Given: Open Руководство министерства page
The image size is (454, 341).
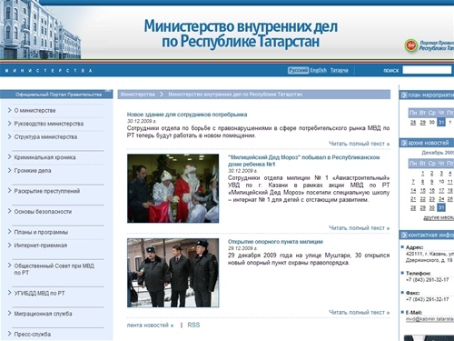Looking at the screenshot, I should [x=49, y=124].
